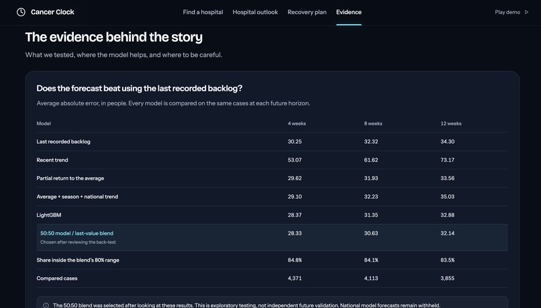Click the 3,855 compared cases value
Screen dimensions: 541x308
[448, 278]
